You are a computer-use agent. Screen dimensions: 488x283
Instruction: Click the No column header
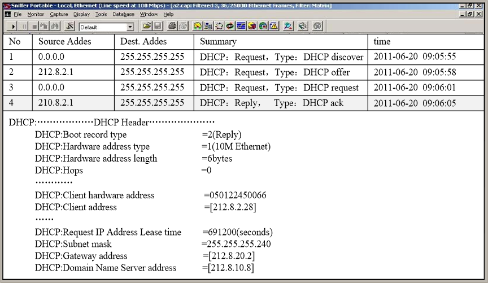pos(15,41)
